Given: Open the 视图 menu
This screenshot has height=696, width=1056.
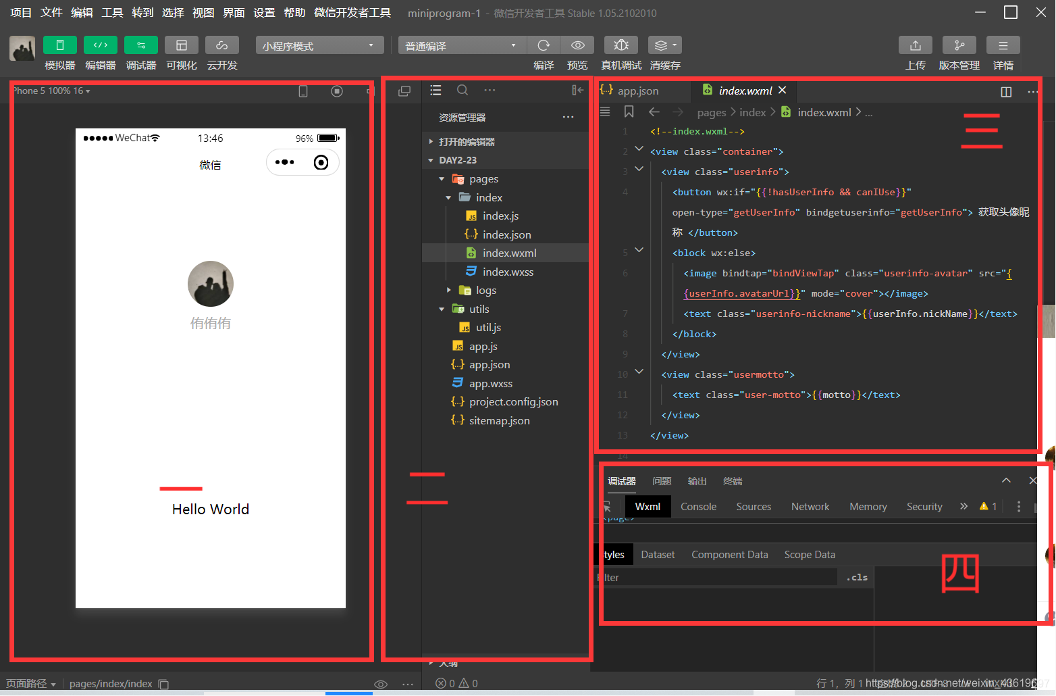Looking at the screenshot, I should (203, 13).
